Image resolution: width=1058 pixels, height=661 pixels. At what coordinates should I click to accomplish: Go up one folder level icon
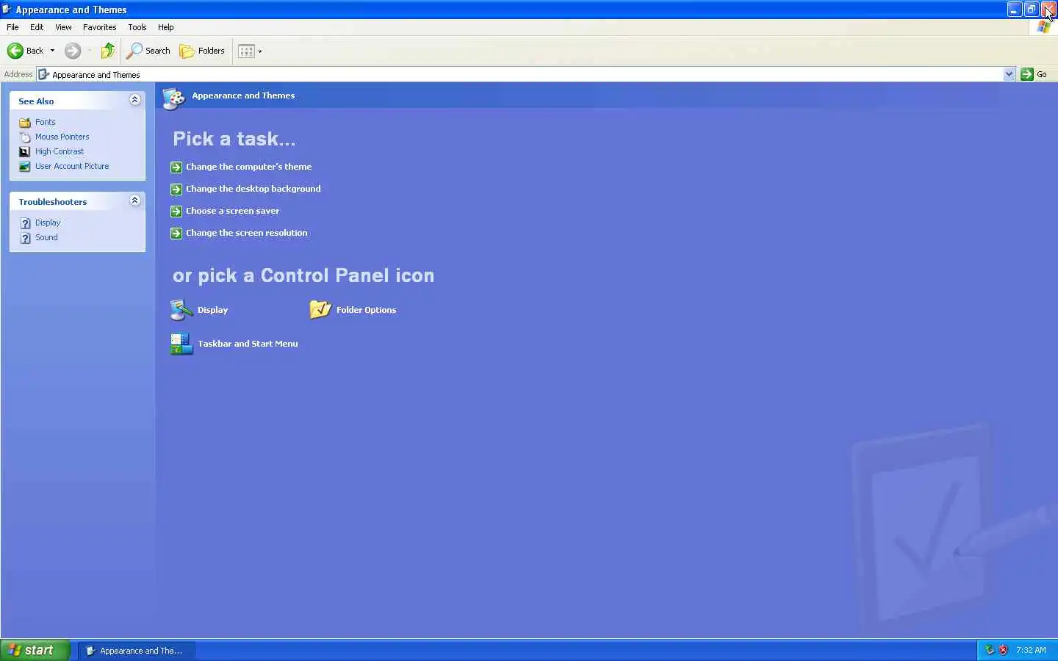point(108,51)
